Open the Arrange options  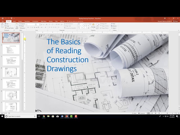coord(93,26)
